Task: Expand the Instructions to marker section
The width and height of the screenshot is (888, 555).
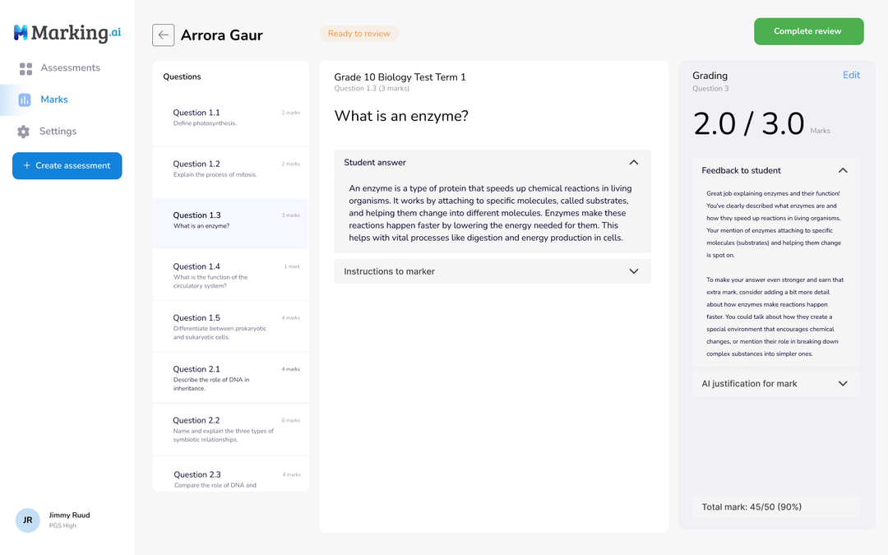Action: click(634, 271)
